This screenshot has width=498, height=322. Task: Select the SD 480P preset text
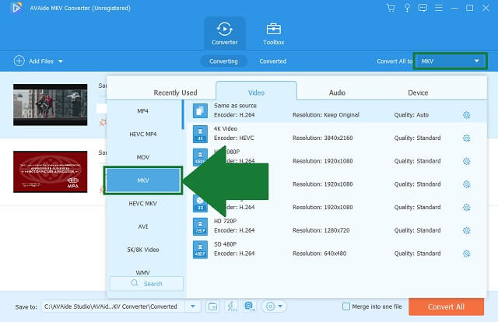pyautogui.click(x=225, y=244)
